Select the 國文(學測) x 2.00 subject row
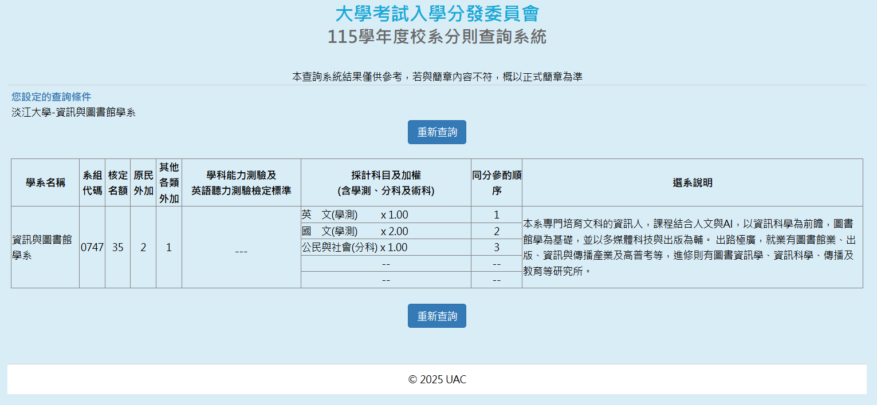This screenshot has height=405, width=877. (x=355, y=231)
